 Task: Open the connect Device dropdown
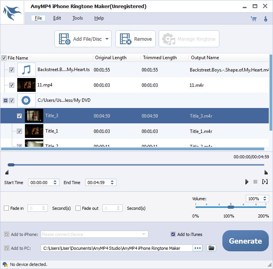[x=144, y=234]
